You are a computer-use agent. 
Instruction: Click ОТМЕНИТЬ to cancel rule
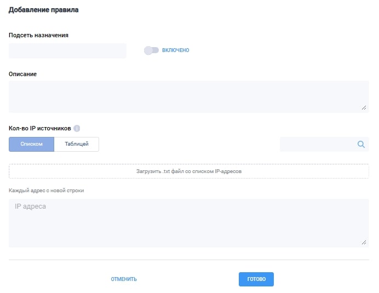(124, 279)
